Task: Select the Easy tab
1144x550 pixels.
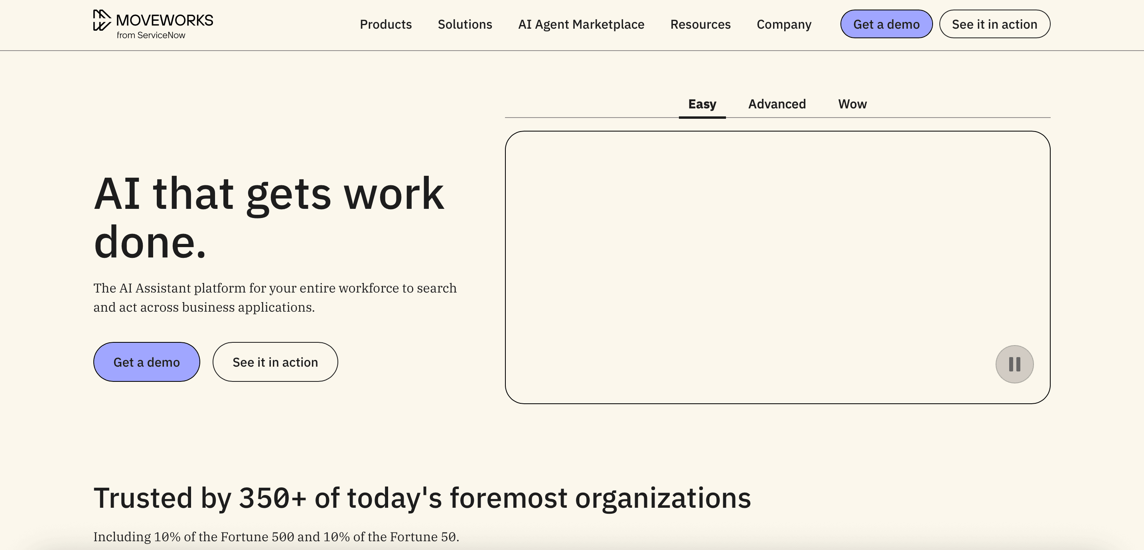Action: tap(702, 104)
